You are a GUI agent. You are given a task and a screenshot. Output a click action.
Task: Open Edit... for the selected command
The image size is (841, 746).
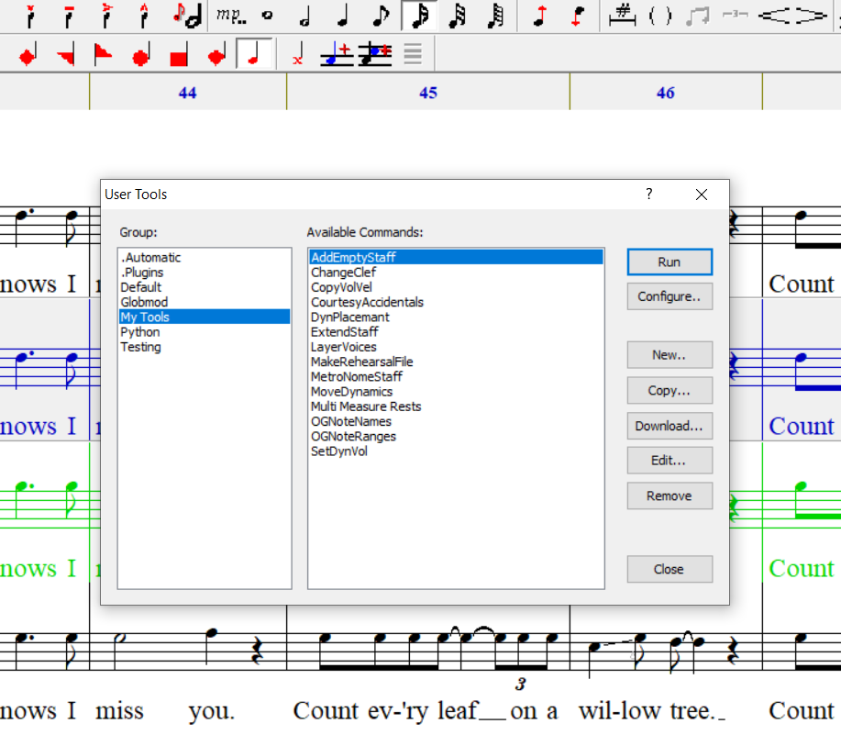click(669, 461)
